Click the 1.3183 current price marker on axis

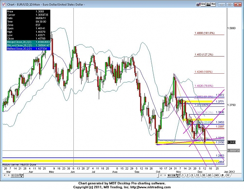coord(232,142)
